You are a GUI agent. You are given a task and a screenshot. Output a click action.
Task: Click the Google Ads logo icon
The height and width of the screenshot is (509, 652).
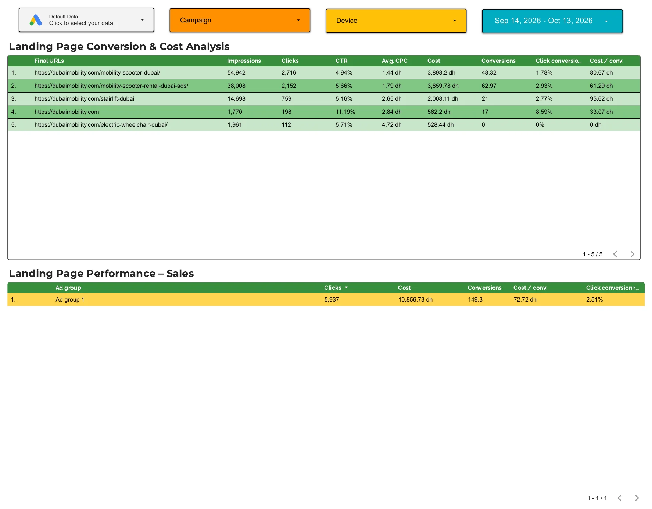(x=36, y=20)
